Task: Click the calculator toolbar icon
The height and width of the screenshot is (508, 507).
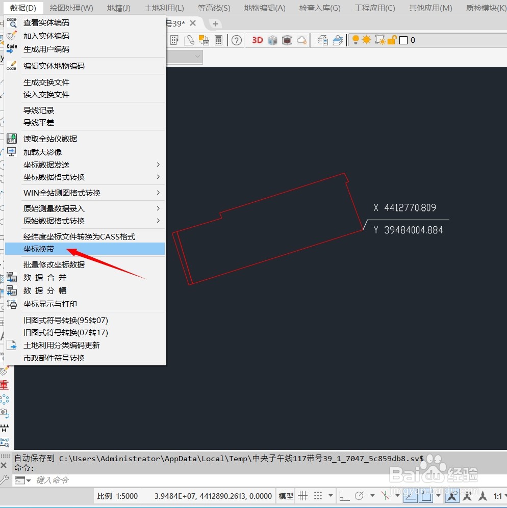Action: pyautogui.click(x=219, y=40)
